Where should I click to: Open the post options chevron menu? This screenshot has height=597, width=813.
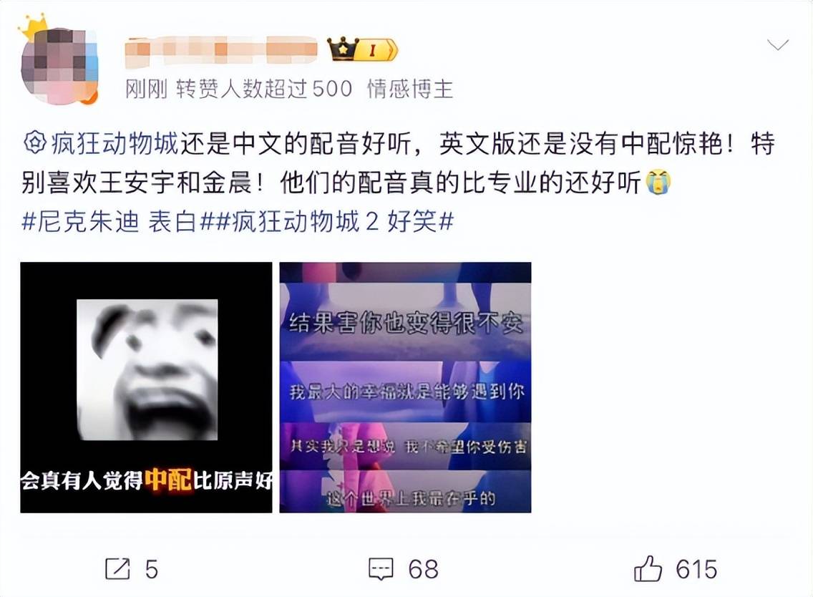coord(778,45)
